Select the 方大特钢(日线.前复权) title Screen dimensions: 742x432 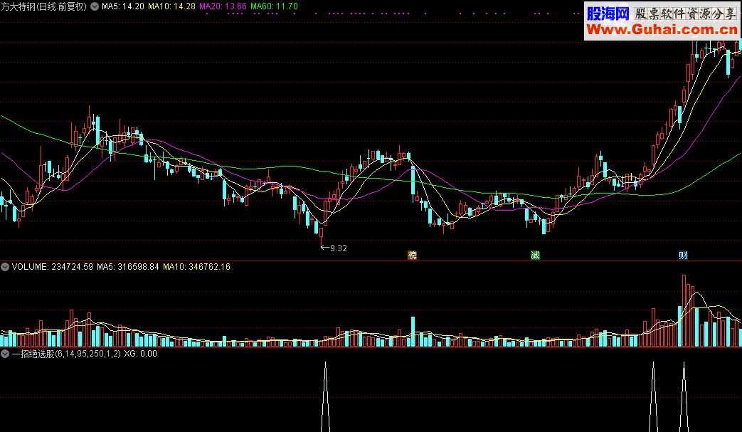(44, 6)
